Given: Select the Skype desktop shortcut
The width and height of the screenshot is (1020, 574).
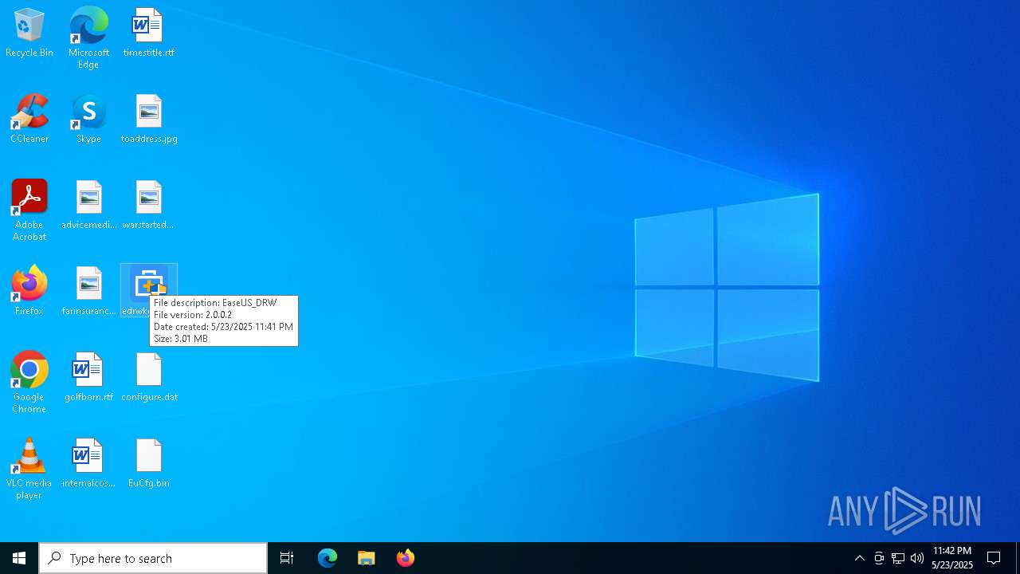Looking at the screenshot, I should tap(88, 119).
